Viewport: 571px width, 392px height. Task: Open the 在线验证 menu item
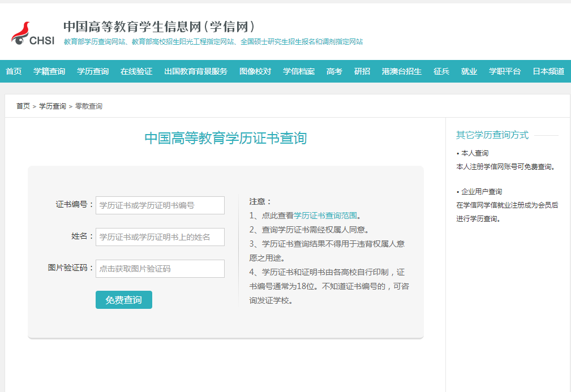tap(136, 71)
